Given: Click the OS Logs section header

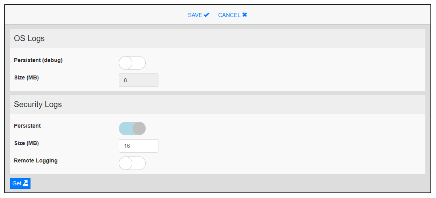Looking at the screenshot, I should tap(29, 39).
